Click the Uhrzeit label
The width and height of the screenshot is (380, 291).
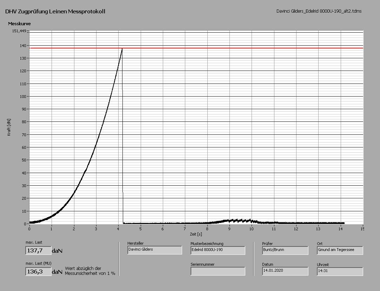tap(323, 265)
